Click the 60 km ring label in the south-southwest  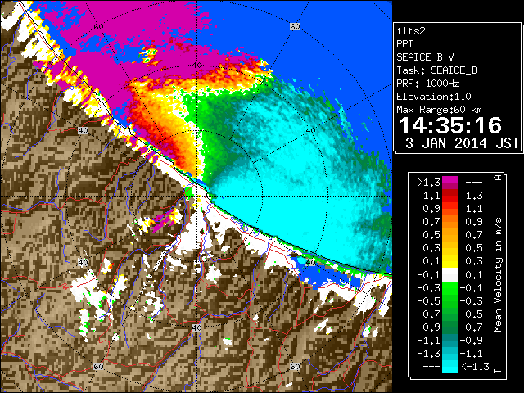point(98,366)
